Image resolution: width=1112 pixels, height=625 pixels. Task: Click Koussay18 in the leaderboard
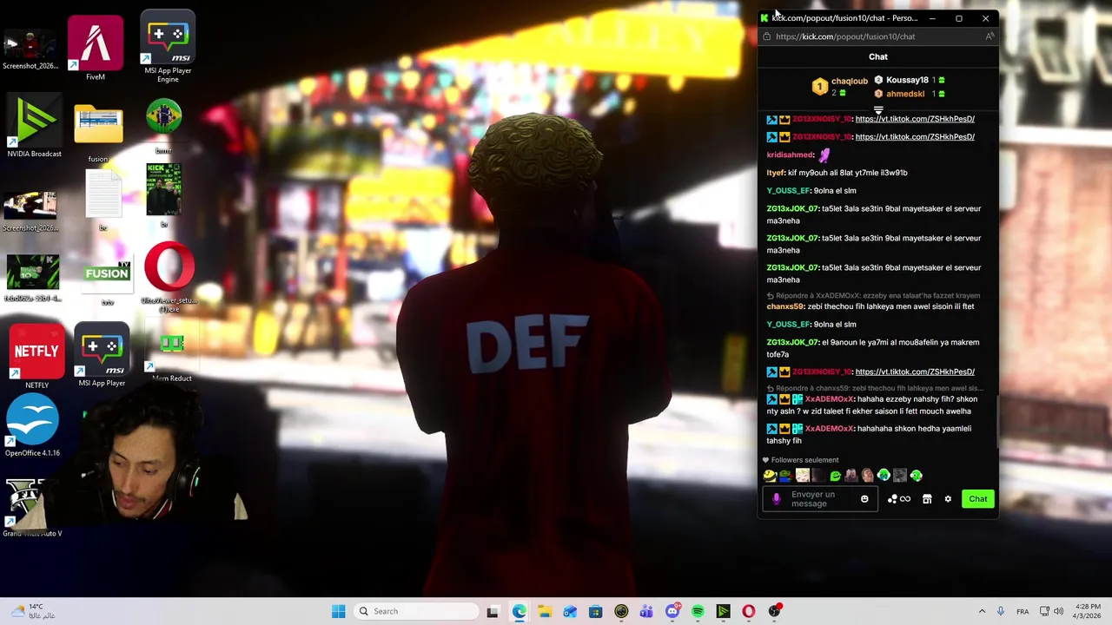pos(907,81)
